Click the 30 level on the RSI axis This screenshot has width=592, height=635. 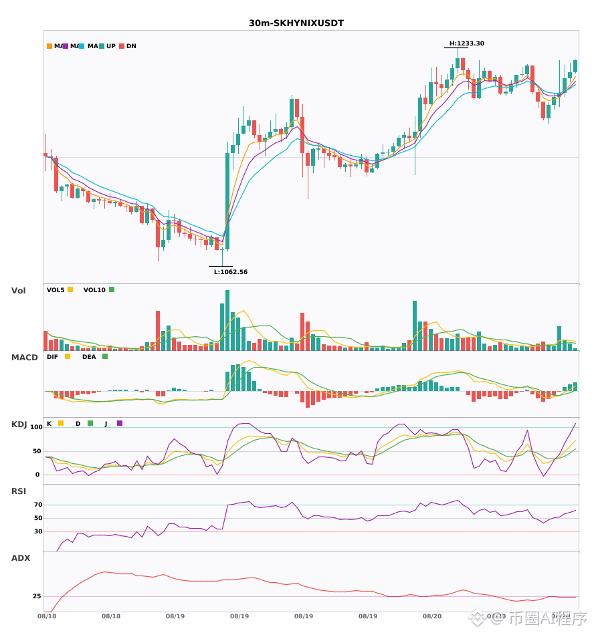click(x=38, y=531)
